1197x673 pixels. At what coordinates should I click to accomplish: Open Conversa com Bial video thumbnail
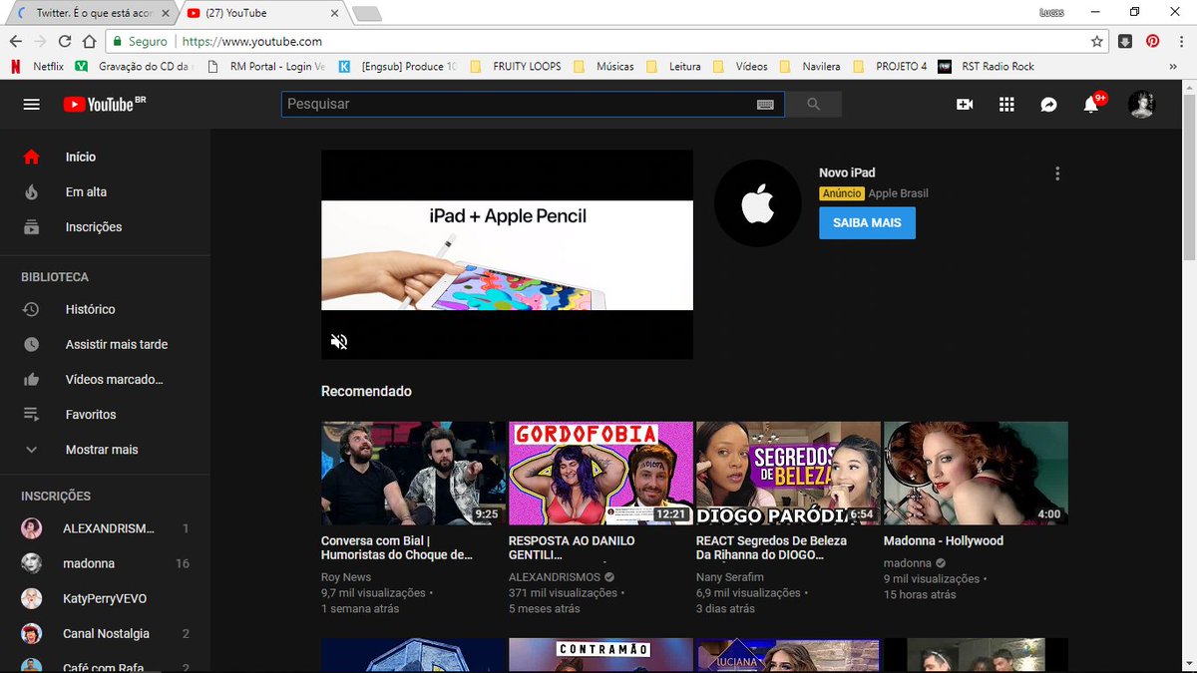tap(413, 474)
